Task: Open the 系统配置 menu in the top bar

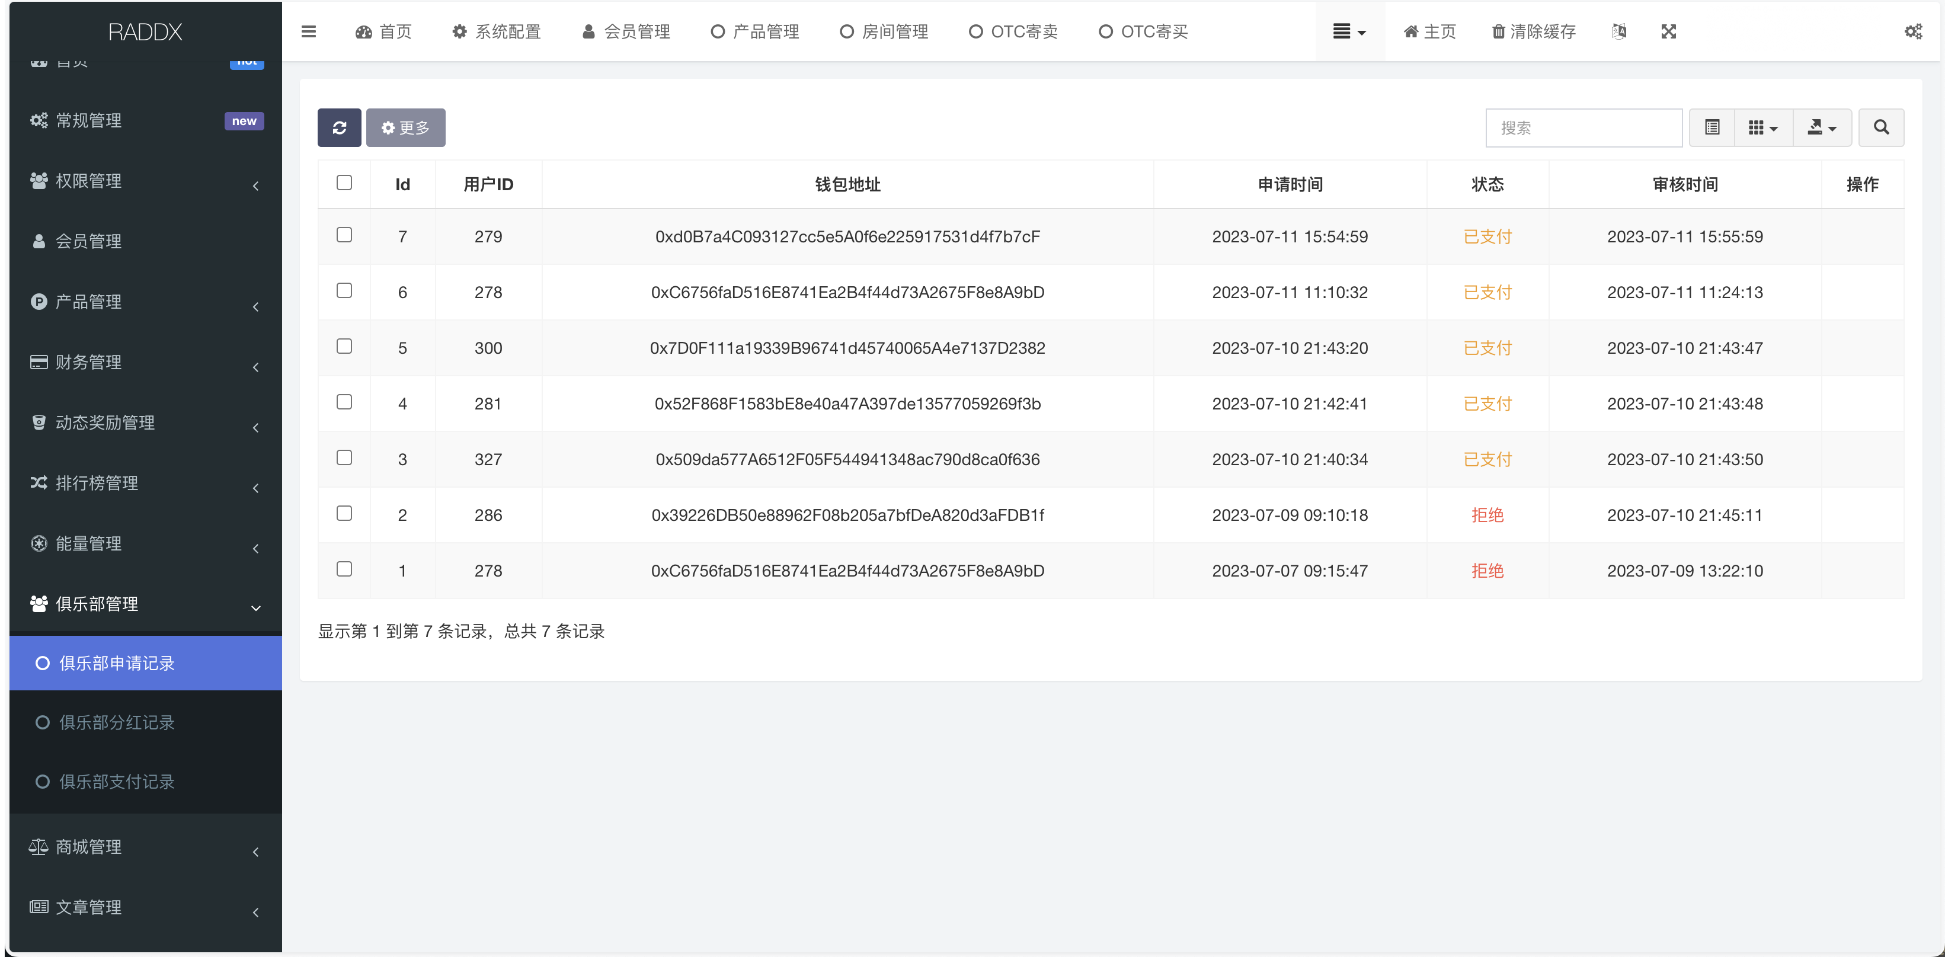Action: (496, 31)
